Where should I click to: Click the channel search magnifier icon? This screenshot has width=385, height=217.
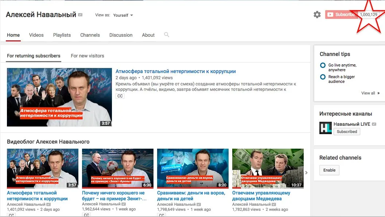167,35
